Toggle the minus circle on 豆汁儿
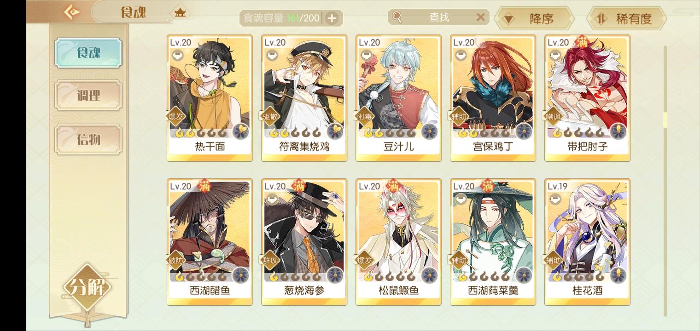The height and width of the screenshot is (331, 700). point(367,55)
